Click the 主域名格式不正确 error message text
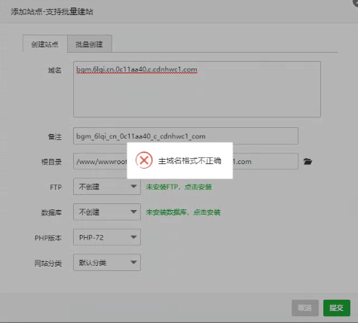358x323 pixels. pos(190,160)
